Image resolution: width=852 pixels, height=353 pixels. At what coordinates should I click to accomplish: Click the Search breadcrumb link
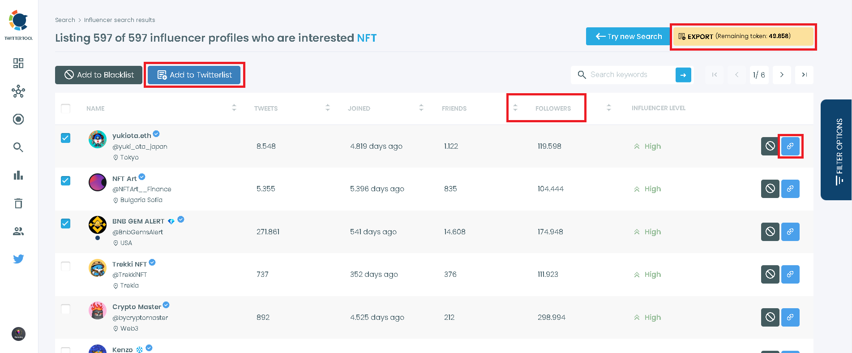click(65, 20)
